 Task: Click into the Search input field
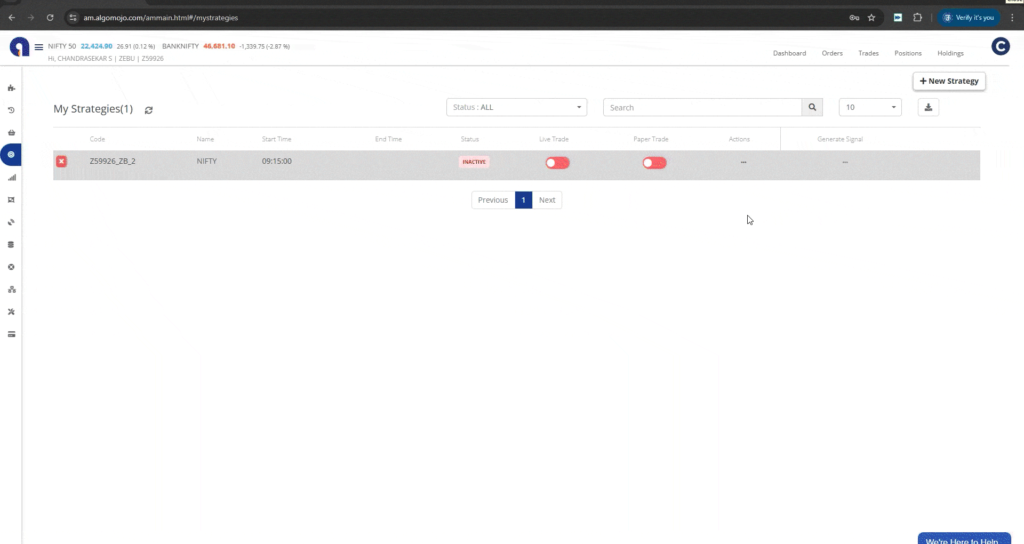(x=702, y=107)
